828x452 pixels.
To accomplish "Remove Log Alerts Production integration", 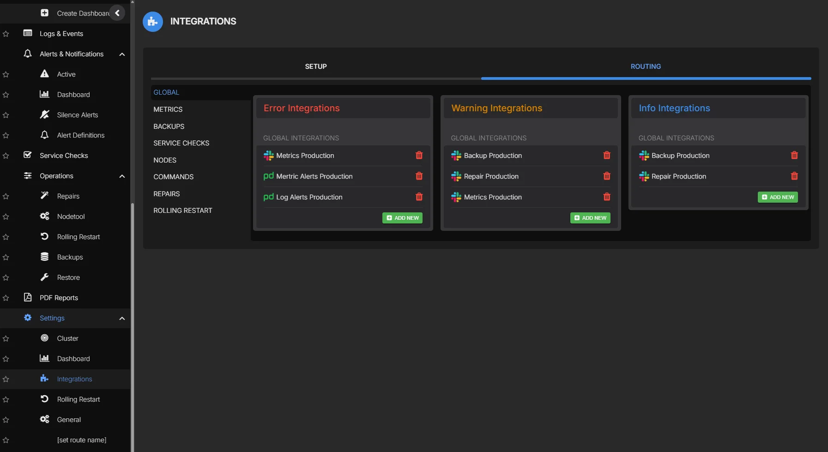I will [419, 197].
